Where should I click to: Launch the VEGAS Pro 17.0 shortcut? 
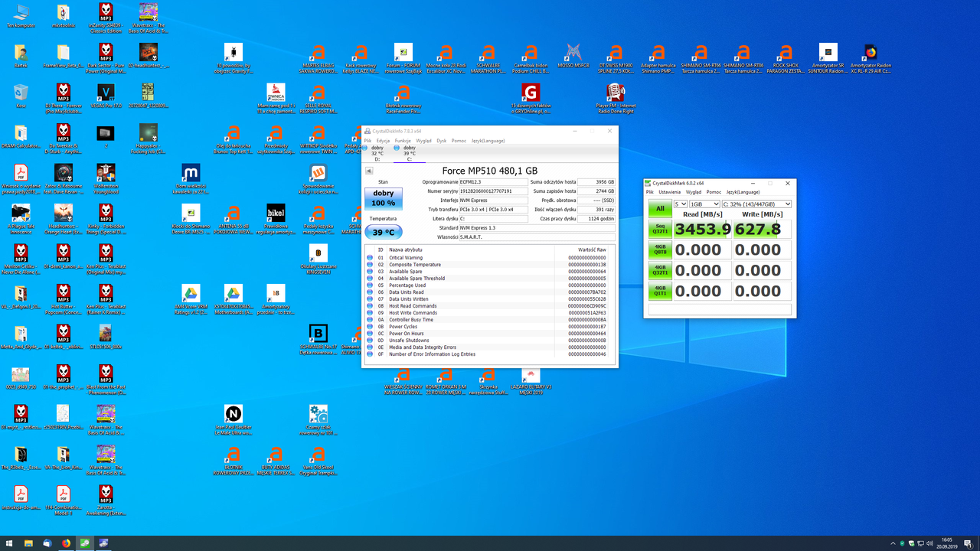coord(106,93)
